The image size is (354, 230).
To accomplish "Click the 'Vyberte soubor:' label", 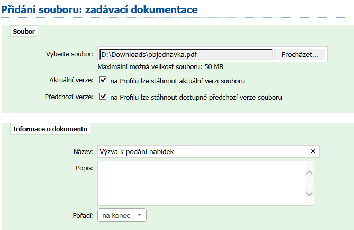I will coord(70,54).
